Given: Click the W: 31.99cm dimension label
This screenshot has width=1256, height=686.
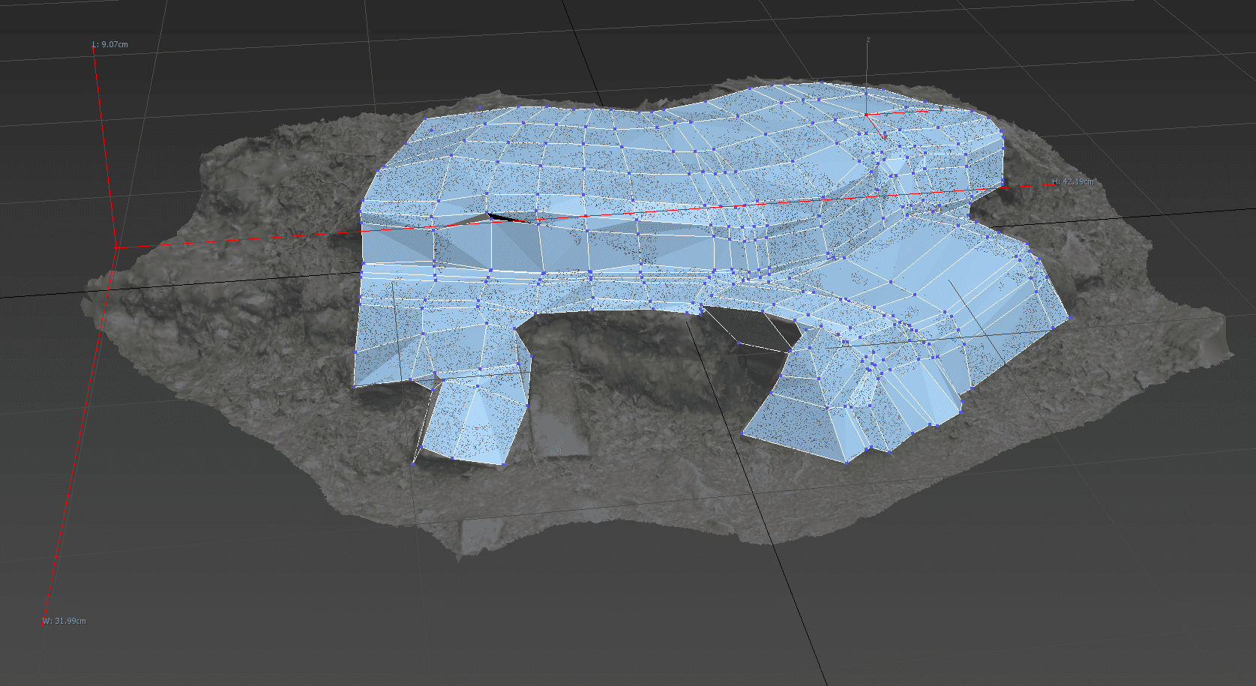Looking at the screenshot, I should point(64,621).
